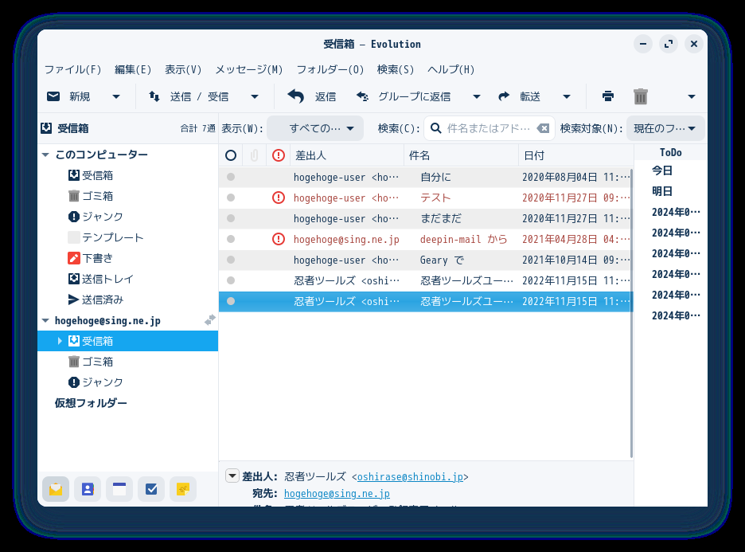Click the 返信 reply button
Viewport: 745px width, 552px height.
coord(312,97)
